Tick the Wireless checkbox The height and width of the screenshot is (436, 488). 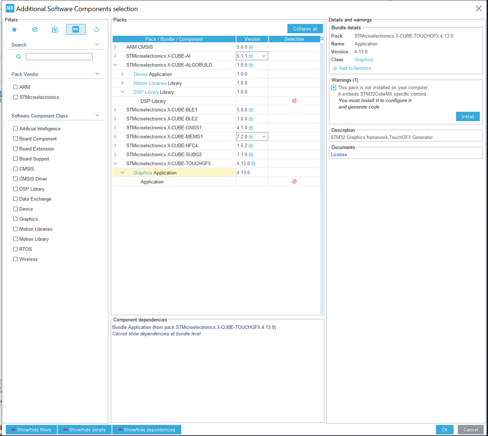coord(15,259)
